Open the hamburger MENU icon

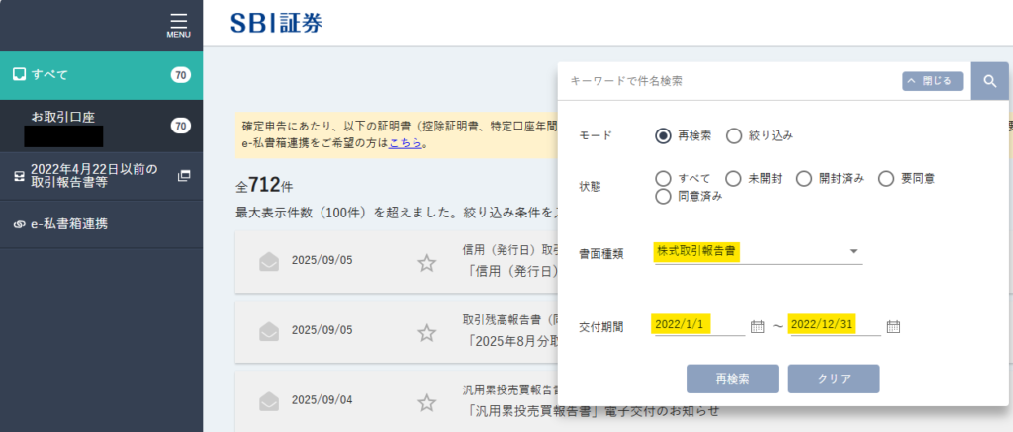click(178, 25)
